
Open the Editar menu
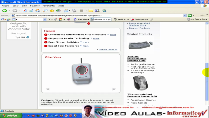[15, 6]
